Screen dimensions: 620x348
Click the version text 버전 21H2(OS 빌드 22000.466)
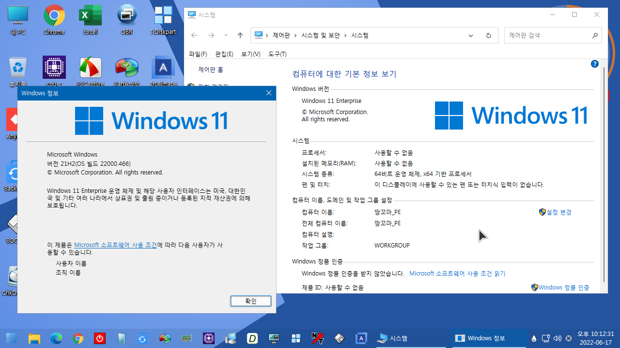click(x=89, y=163)
